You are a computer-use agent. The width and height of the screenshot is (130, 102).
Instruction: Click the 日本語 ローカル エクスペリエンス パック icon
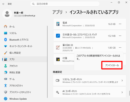(x=58, y=36)
